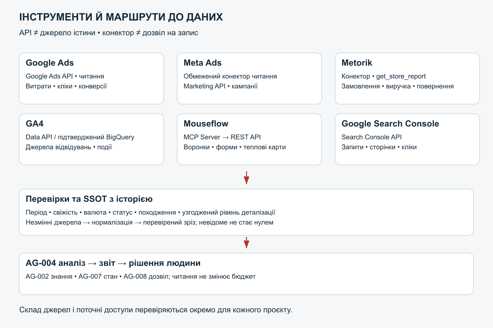The image size is (493, 328).
Task: Click the line "Джерела відвідувань • події"
Action: coord(69,147)
